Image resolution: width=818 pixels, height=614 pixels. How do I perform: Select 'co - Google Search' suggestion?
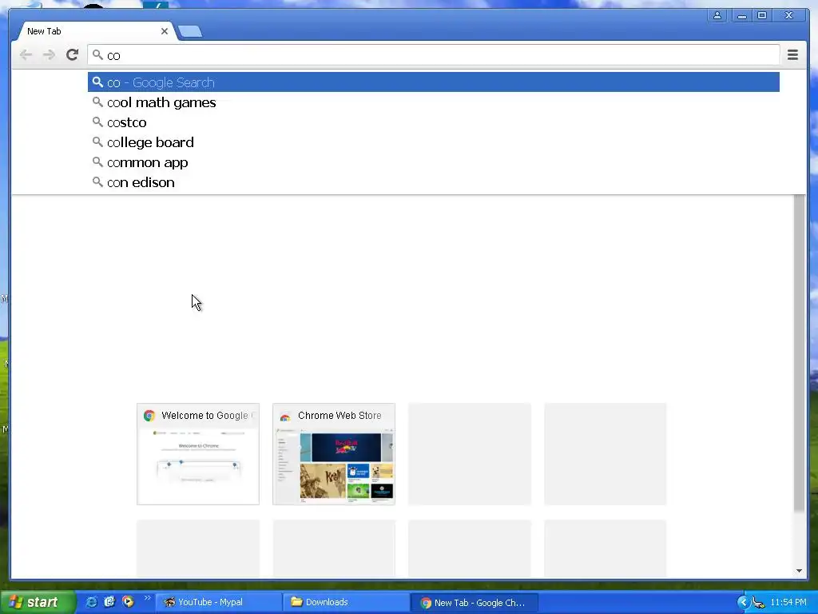click(434, 82)
